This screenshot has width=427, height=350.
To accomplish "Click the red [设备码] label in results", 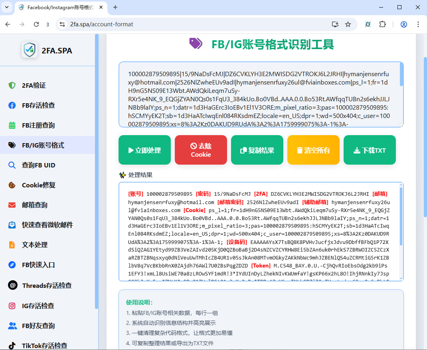I will coord(237,242).
